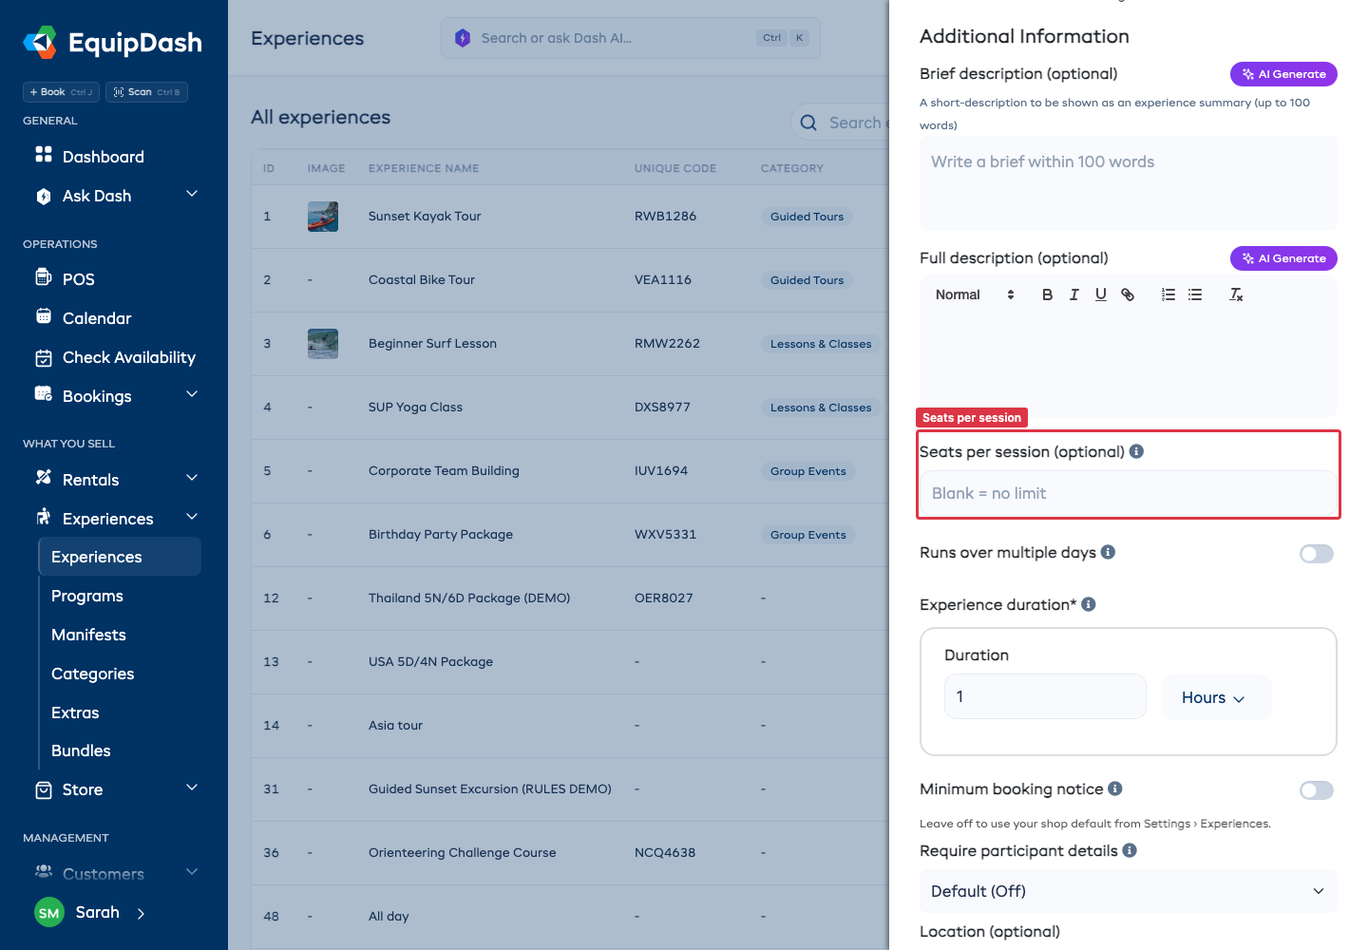This screenshot has width=1368, height=950.
Task: Expand the Bookings sidebar section
Action: [192, 395]
